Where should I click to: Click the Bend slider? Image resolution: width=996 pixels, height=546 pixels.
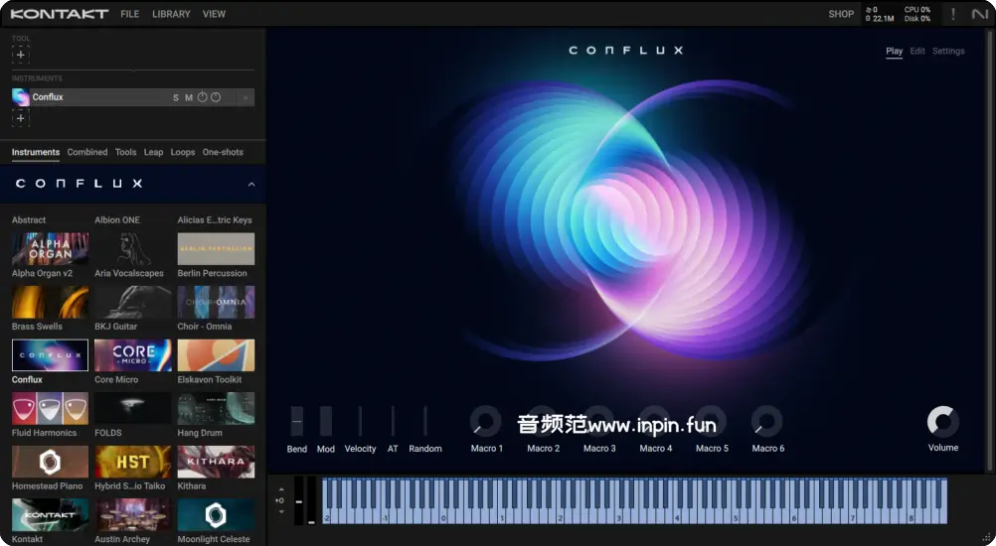tap(296, 421)
